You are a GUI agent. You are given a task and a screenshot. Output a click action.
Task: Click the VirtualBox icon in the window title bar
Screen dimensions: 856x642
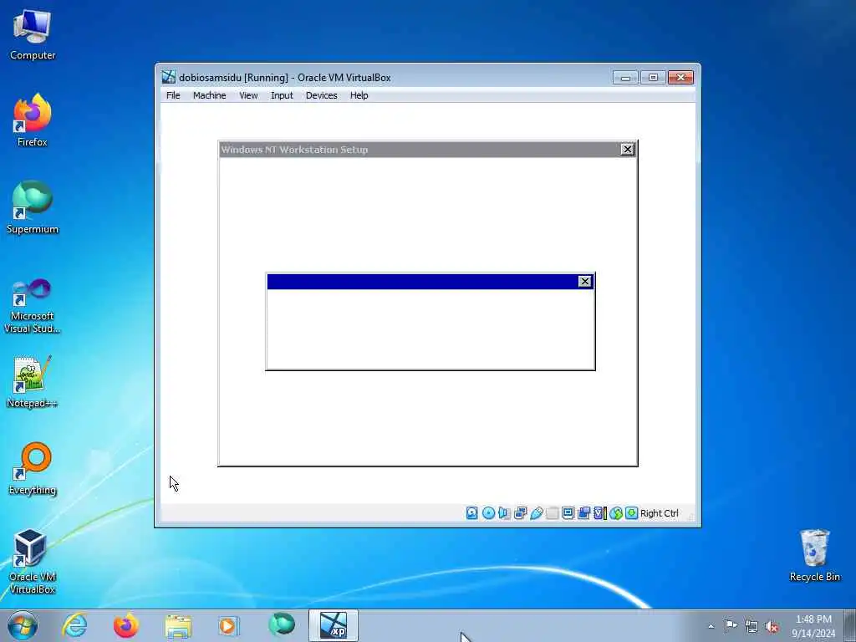click(x=169, y=77)
